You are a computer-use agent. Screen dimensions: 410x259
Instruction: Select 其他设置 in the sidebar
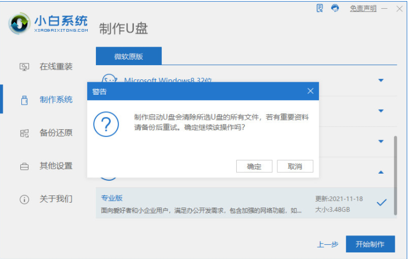point(56,166)
